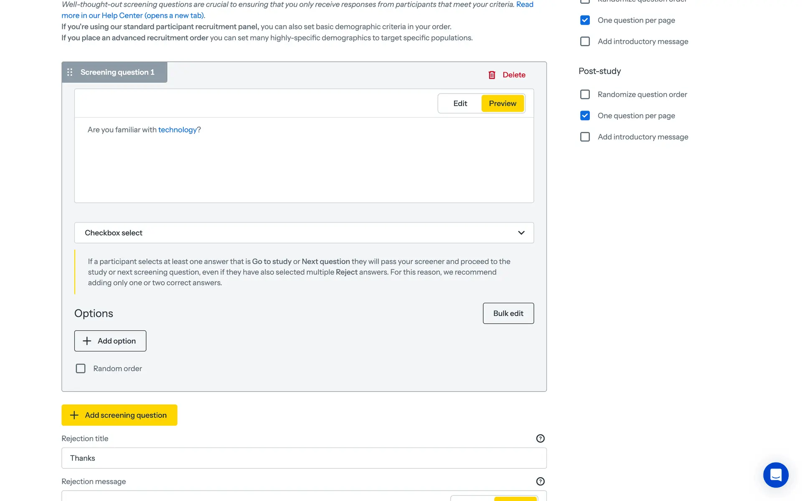Click the plus icon in Add option
Screen dimensions: 802x501
click(87, 341)
